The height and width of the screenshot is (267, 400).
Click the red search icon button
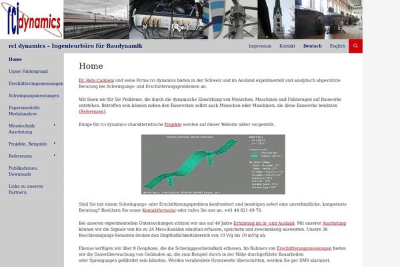(355, 46)
